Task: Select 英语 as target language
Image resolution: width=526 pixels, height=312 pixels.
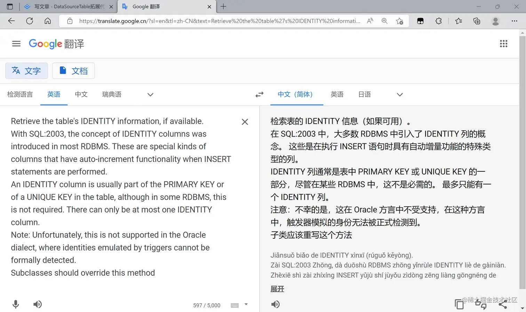Action: 337,95
